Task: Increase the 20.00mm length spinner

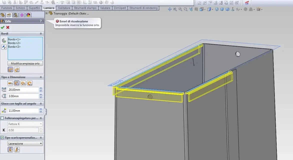Action: [x=41, y=88]
